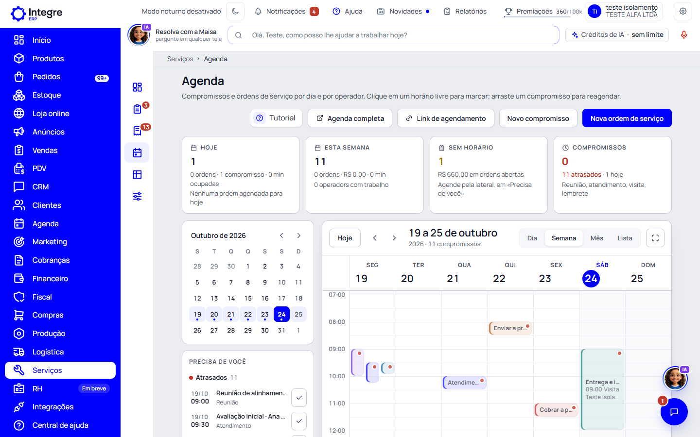Open Financeiro sidebar icon

[x=19, y=279]
